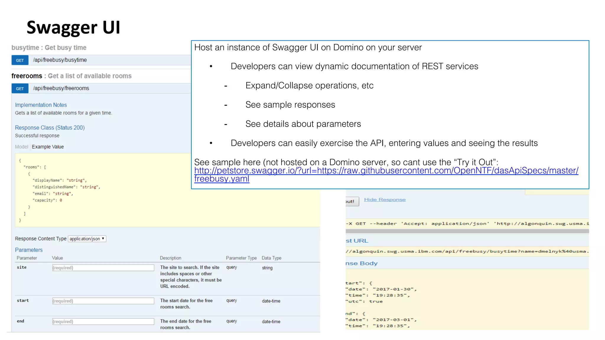Click the Parameter Type column header
The height and width of the screenshot is (340, 605).
click(x=241, y=258)
